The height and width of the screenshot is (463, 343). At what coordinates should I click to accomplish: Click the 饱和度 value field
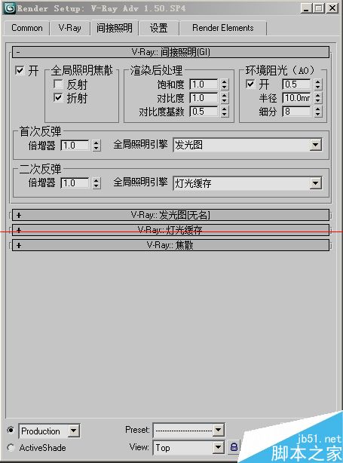[204, 84]
